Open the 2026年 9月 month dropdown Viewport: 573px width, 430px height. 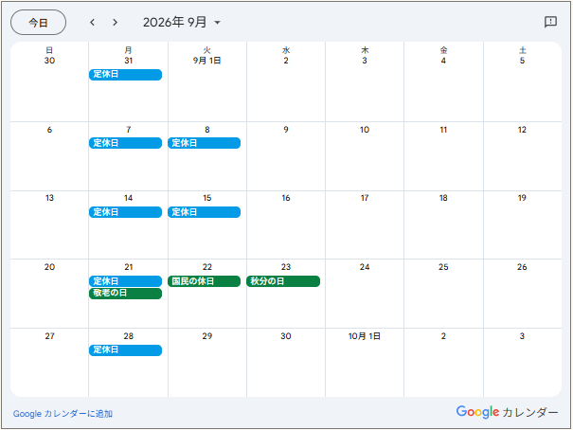(x=182, y=23)
